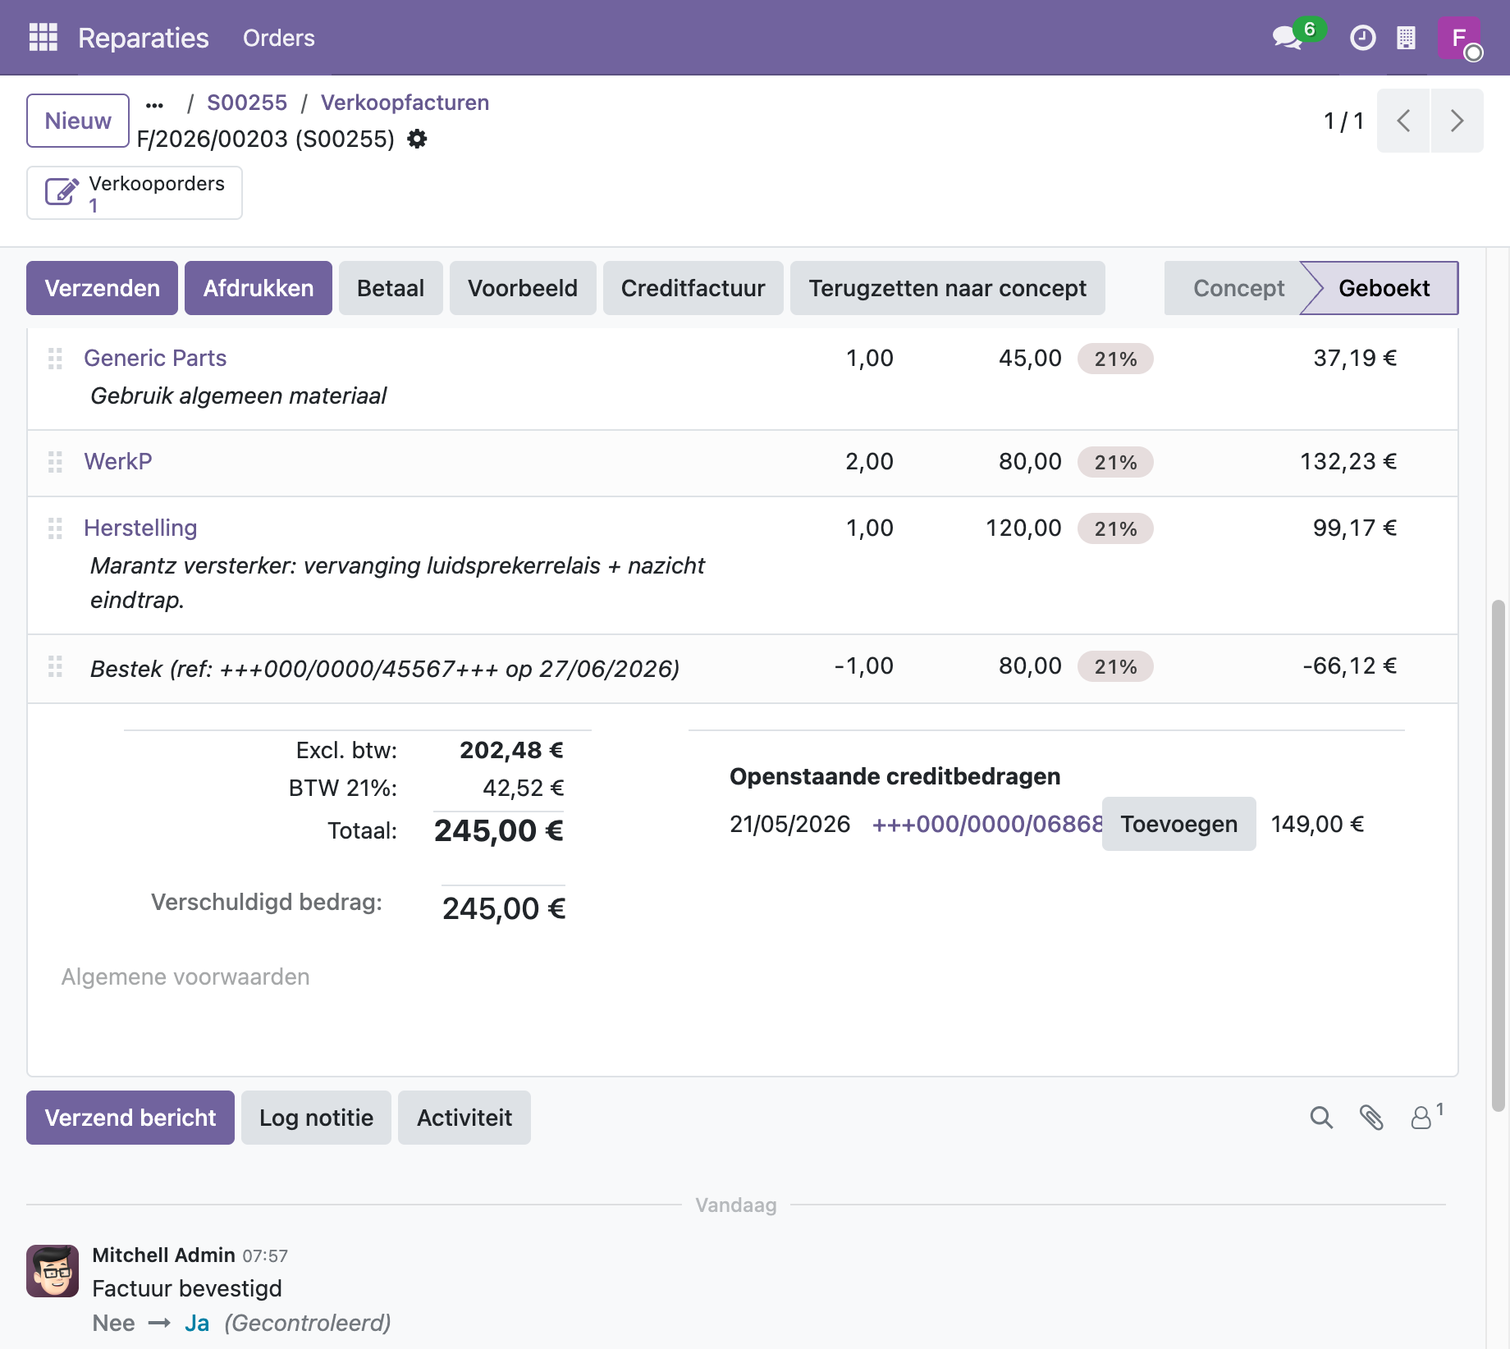The width and height of the screenshot is (1510, 1349).
Task: Switch to the Log notitie tab
Action: (316, 1118)
